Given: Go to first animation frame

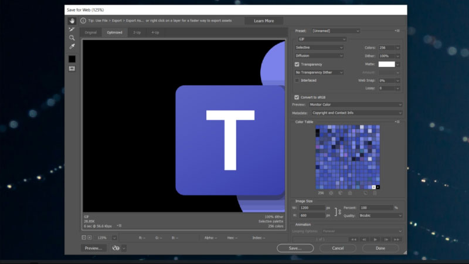Looking at the screenshot, I should pyautogui.click(x=354, y=239).
